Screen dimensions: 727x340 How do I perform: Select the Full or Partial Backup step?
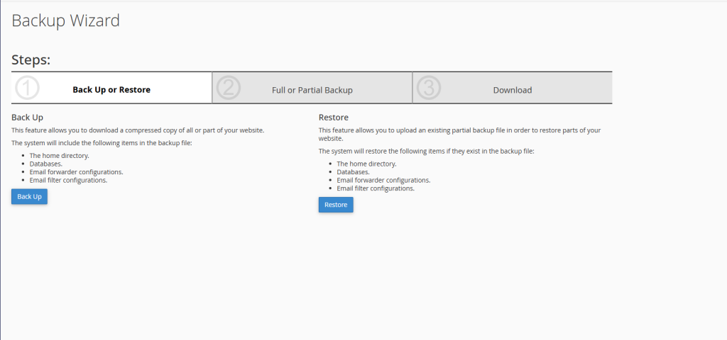pos(312,88)
